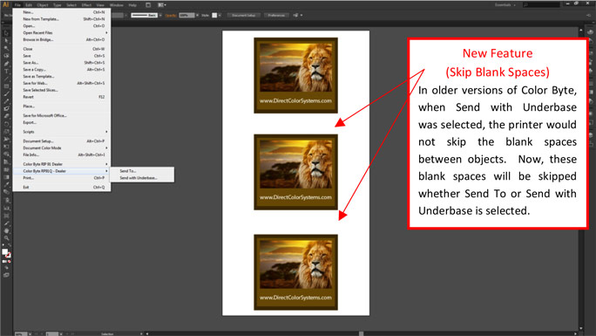Select the Zoom tool in toolbar
The width and height of the screenshot is (596, 336).
click(6, 238)
